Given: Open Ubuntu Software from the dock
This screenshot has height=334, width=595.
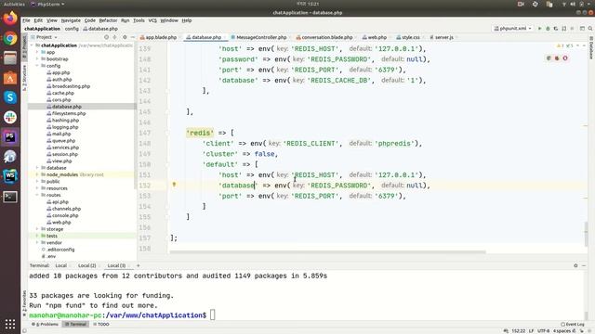Looking at the screenshot, I should click(x=10, y=78).
